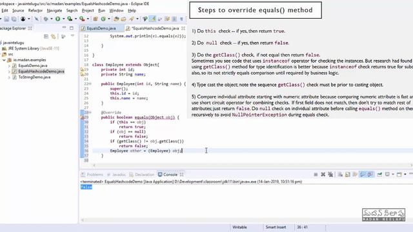Open the Source menu
The width and height of the screenshot is (413, 232).
pos(18,10)
